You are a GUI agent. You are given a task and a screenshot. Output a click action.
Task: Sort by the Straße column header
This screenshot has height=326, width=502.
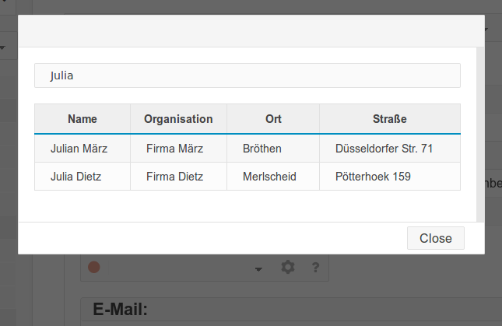click(390, 119)
